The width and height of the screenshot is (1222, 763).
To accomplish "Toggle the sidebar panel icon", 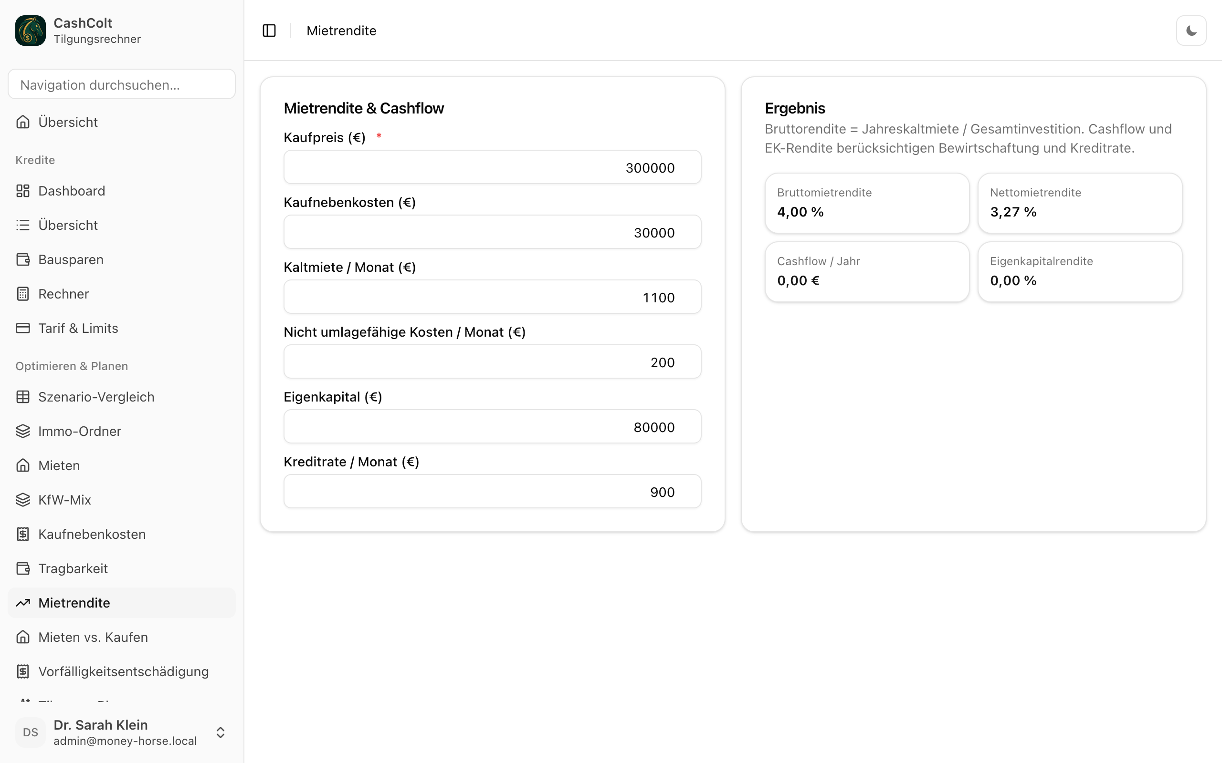I will [x=269, y=31].
